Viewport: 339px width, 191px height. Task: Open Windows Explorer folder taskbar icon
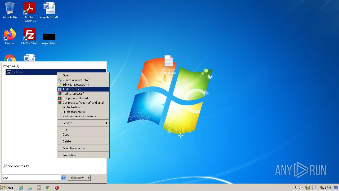click(x=30, y=188)
